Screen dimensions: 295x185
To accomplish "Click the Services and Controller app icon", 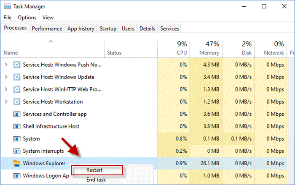I will tap(17, 114).
